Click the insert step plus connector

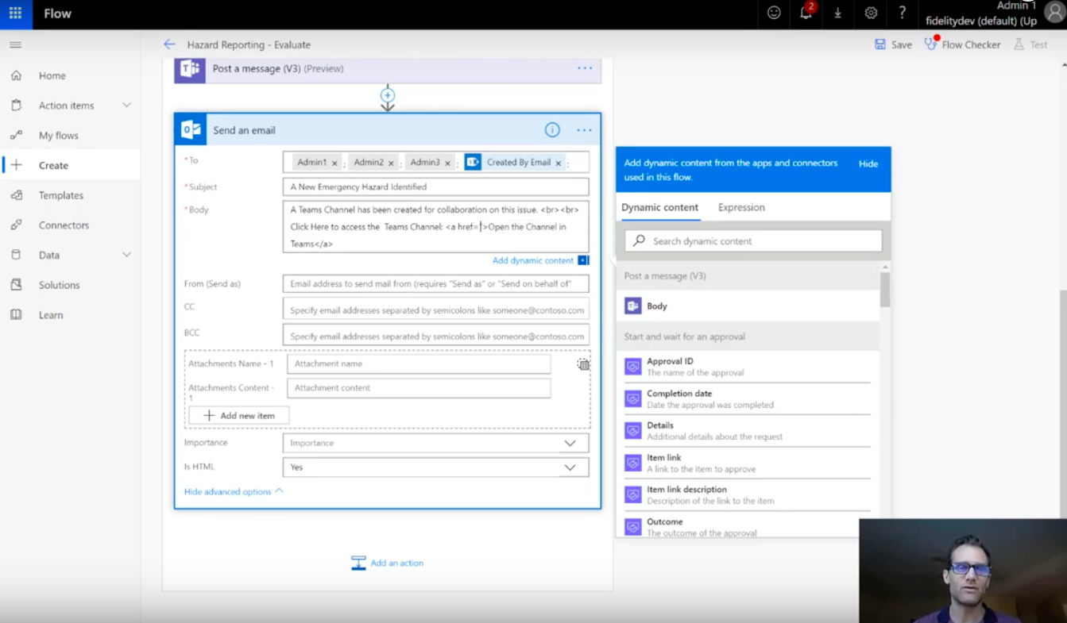coord(388,95)
